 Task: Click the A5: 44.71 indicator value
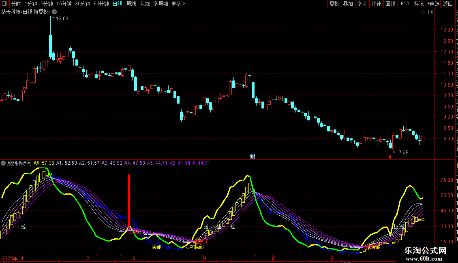point(157,163)
